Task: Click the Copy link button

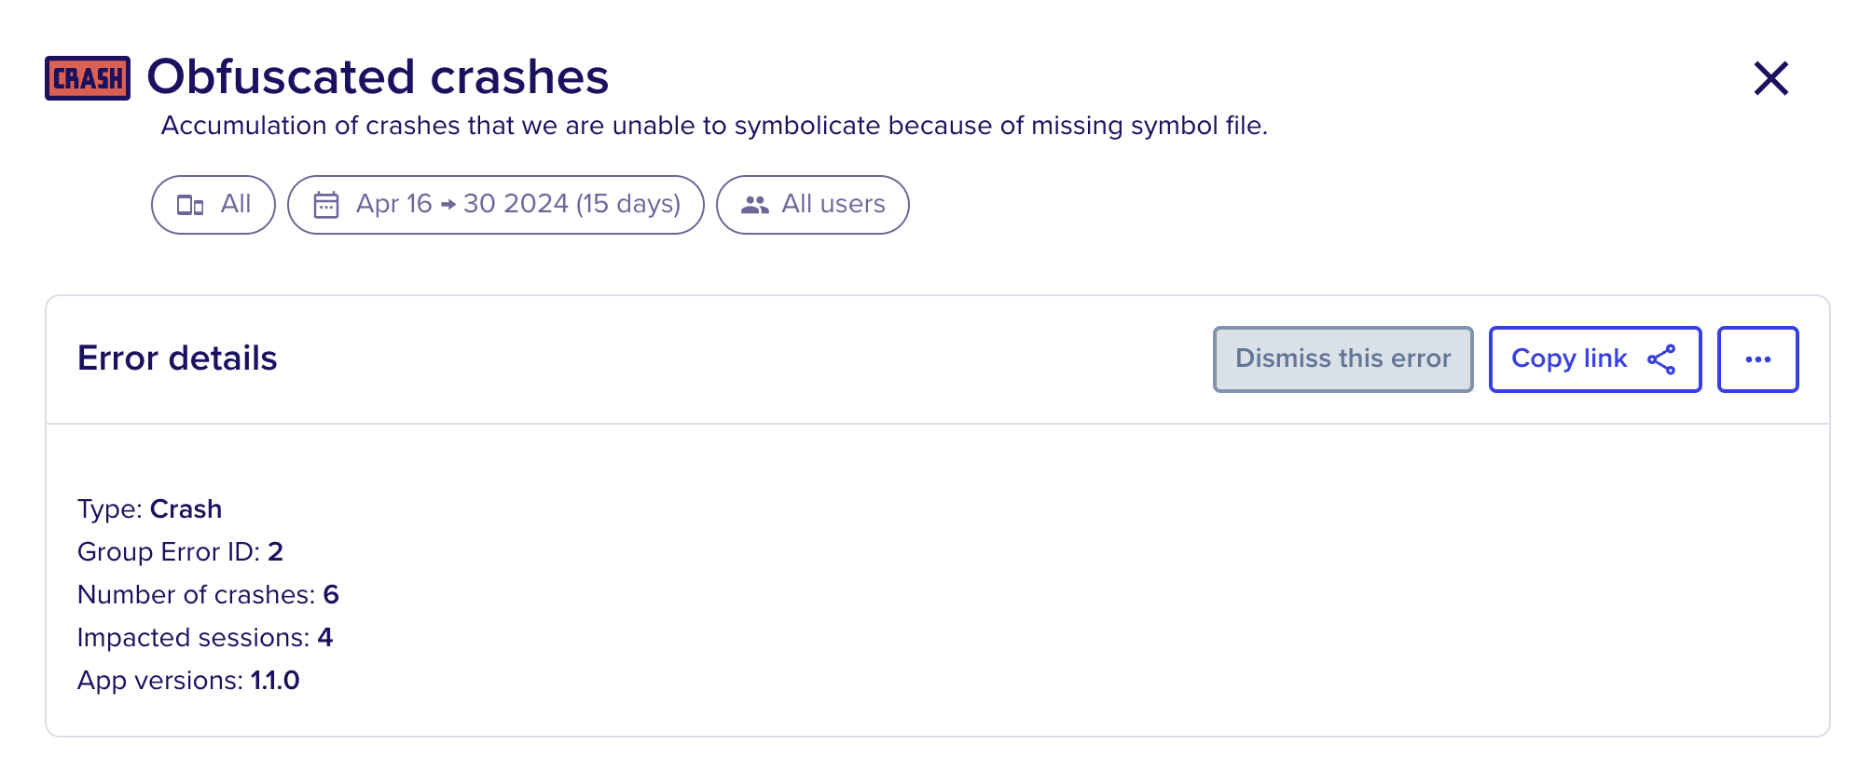Action: pyautogui.click(x=1595, y=359)
